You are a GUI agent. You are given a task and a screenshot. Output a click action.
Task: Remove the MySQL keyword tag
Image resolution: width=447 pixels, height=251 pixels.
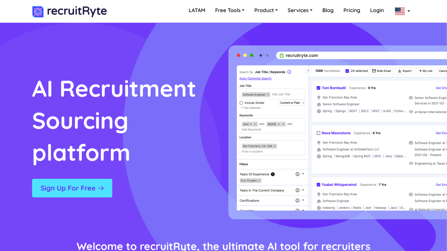(x=283, y=124)
